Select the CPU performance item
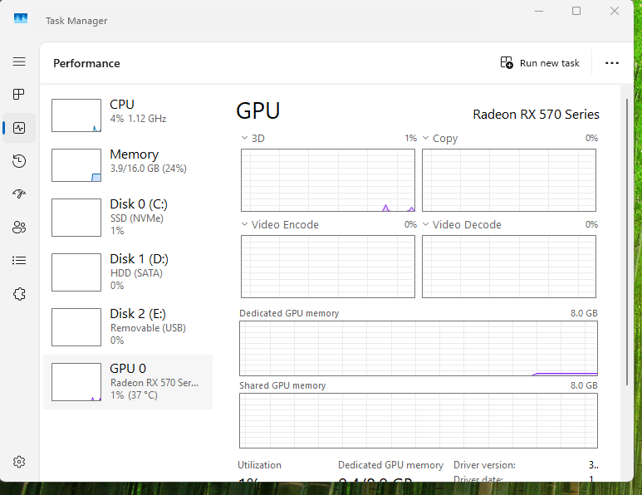This screenshot has height=495, width=642. [128, 115]
